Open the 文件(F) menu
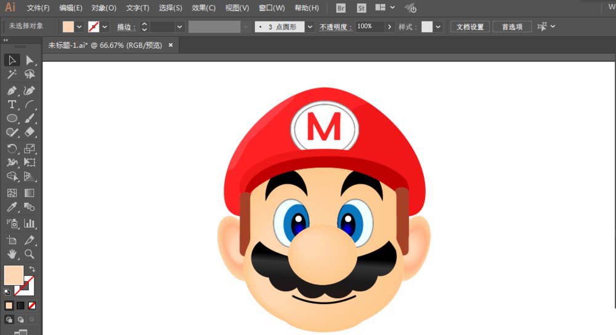The image size is (616, 335). [x=38, y=8]
